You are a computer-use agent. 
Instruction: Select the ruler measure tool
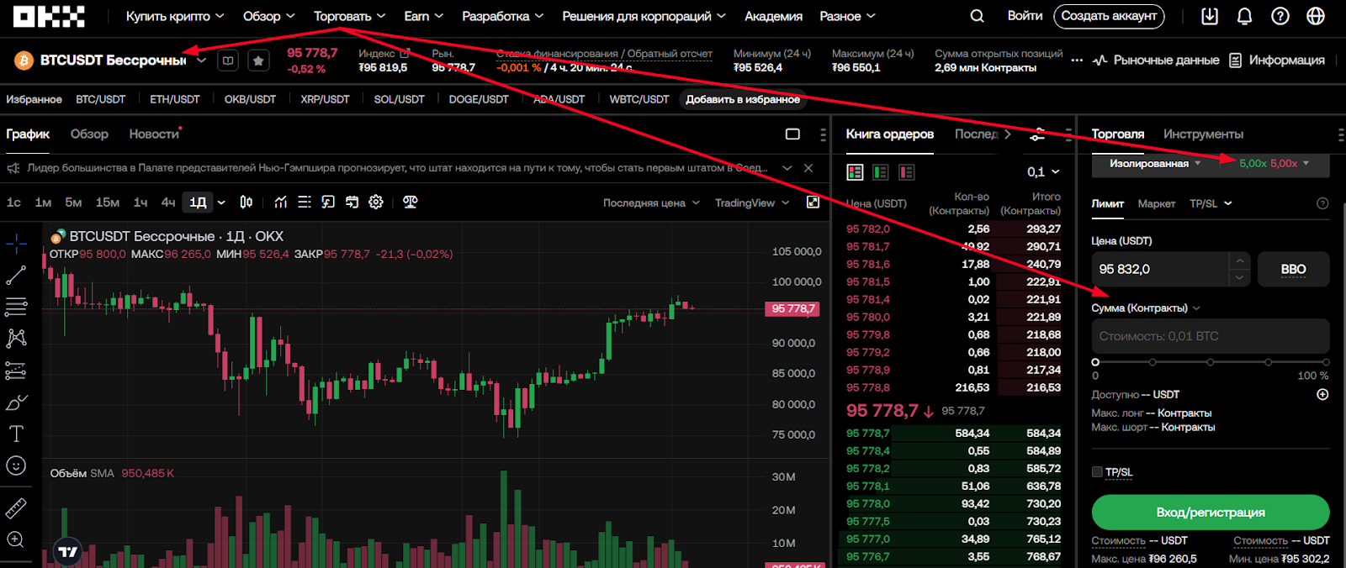[x=16, y=508]
